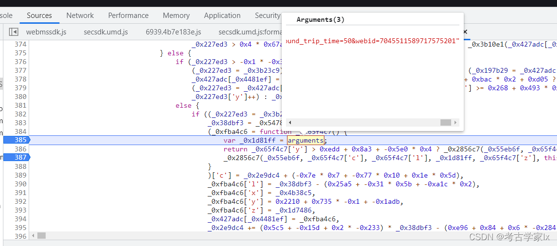Switch to 6939.4b7e183e.js file tab
557x246 pixels.
(173, 32)
